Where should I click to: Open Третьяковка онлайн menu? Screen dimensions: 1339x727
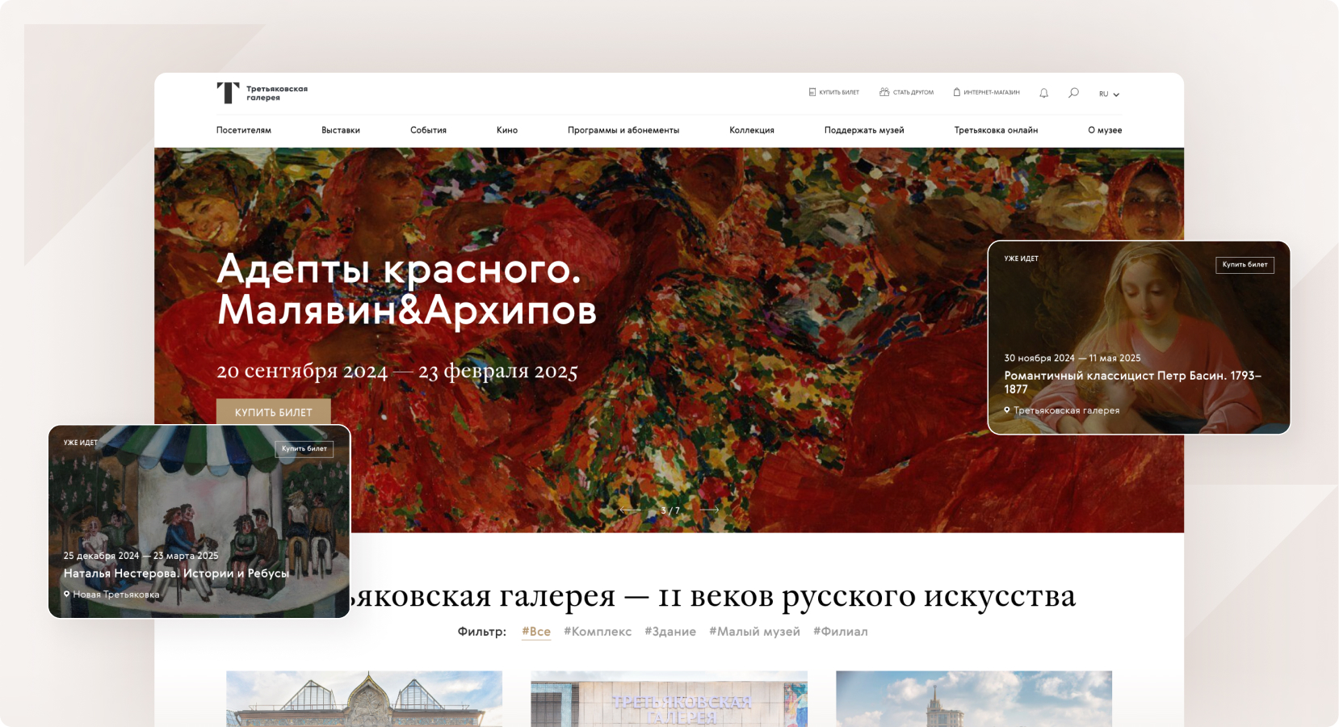coord(996,130)
